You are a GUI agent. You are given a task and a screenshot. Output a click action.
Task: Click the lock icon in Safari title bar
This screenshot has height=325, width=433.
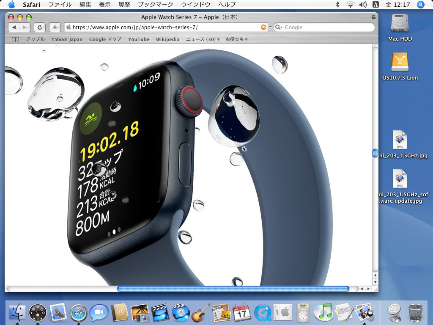point(373,17)
